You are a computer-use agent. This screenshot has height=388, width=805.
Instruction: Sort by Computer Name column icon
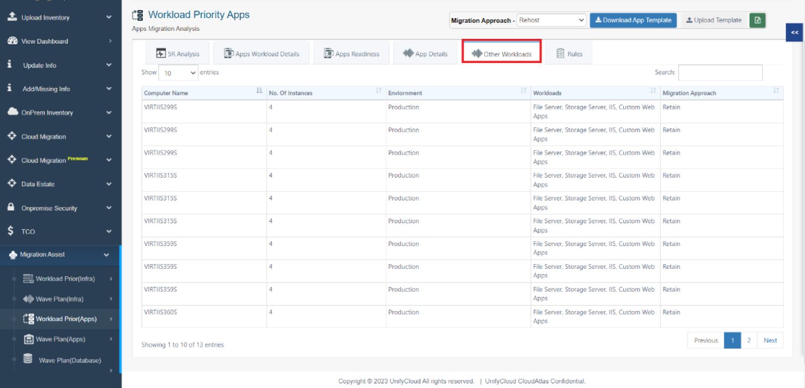pos(260,91)
